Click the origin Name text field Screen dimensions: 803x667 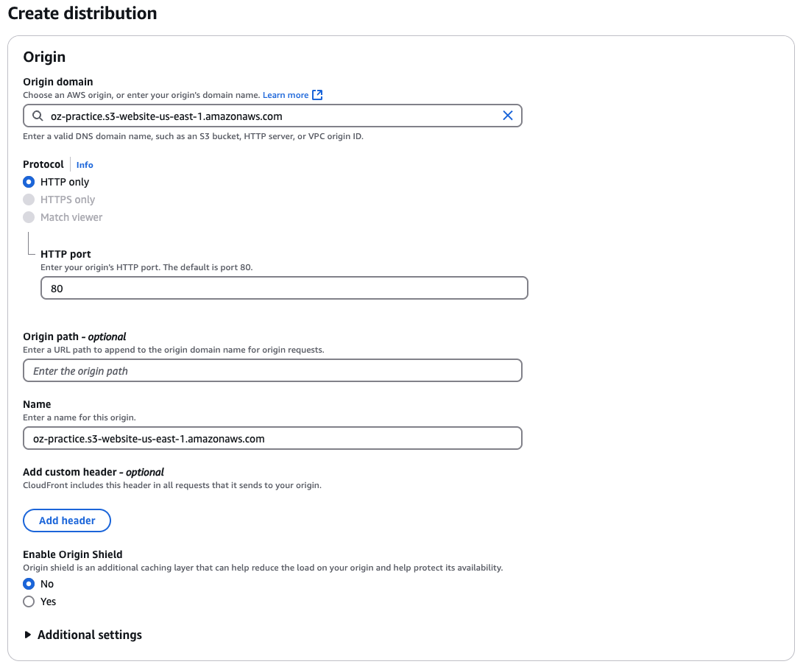[x=272, y=439]
